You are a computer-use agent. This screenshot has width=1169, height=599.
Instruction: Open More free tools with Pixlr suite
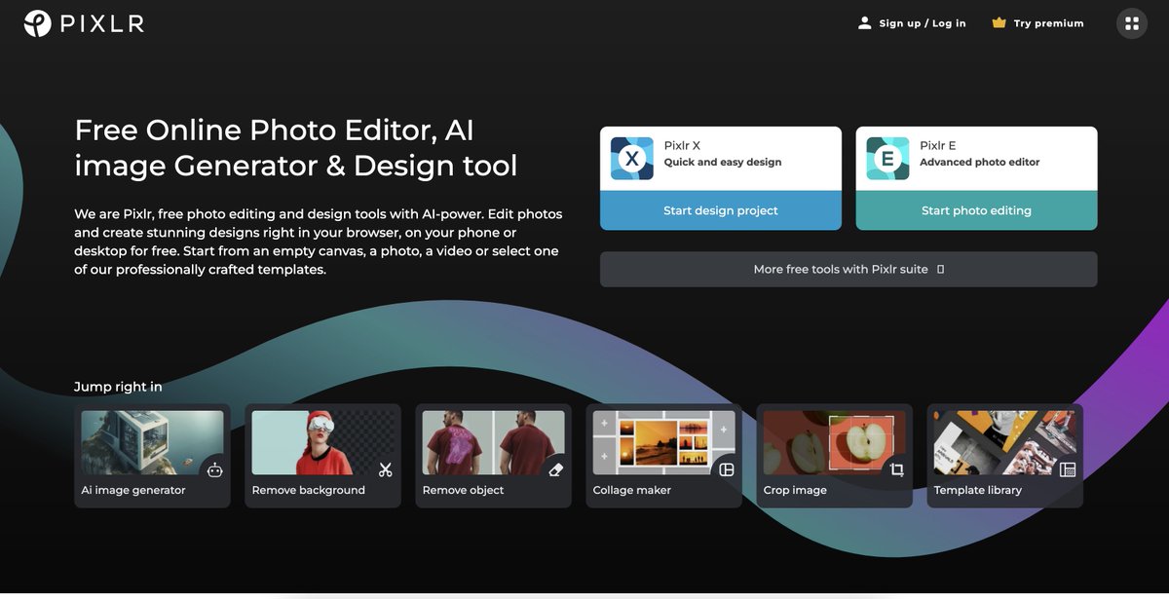(848, 270)
